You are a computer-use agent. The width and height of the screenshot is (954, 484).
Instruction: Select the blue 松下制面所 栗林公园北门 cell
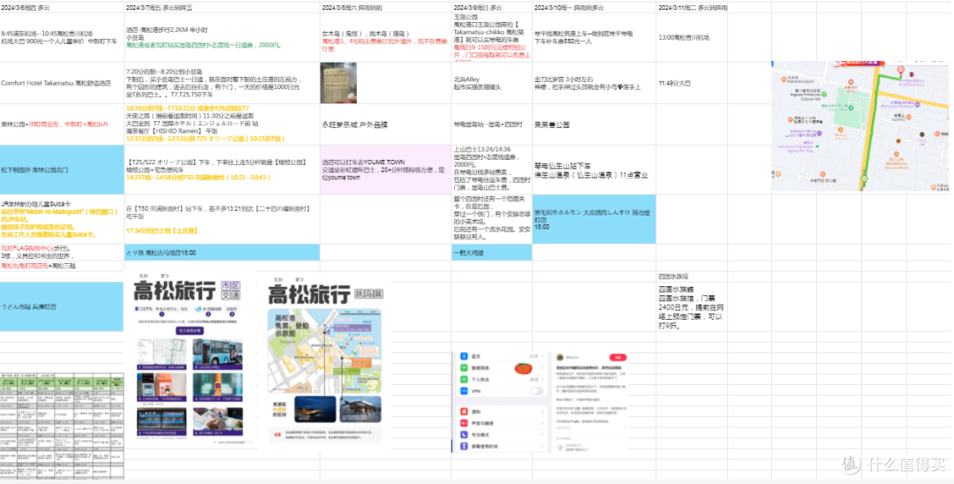(x=62, y=170)
